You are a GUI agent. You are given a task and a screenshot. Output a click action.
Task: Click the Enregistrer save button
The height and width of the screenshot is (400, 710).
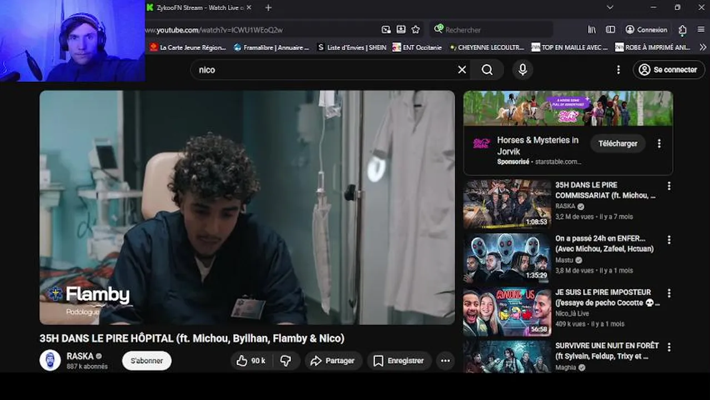tap(399, 361)
